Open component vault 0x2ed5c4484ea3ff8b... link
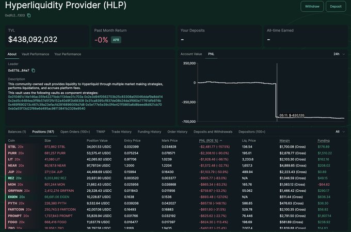This screenshot has width=351, height=232. 46,101
